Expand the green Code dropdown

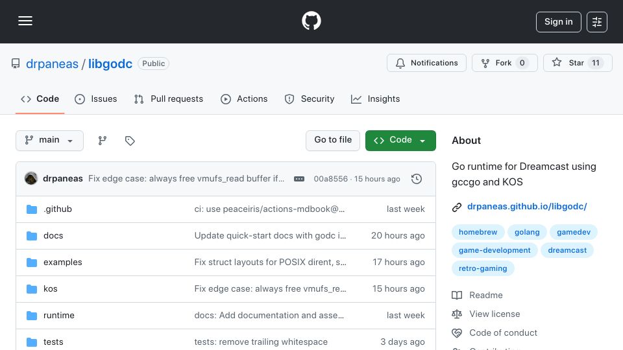(400, 141)
